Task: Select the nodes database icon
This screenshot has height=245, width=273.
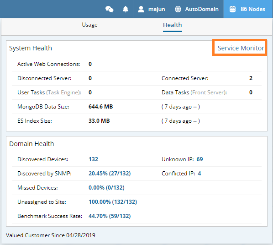Action: [x=232, y=9]
